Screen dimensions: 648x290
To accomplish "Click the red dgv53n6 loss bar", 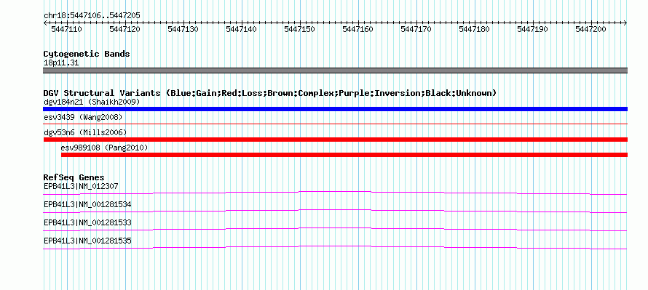I will pos(335,140).
